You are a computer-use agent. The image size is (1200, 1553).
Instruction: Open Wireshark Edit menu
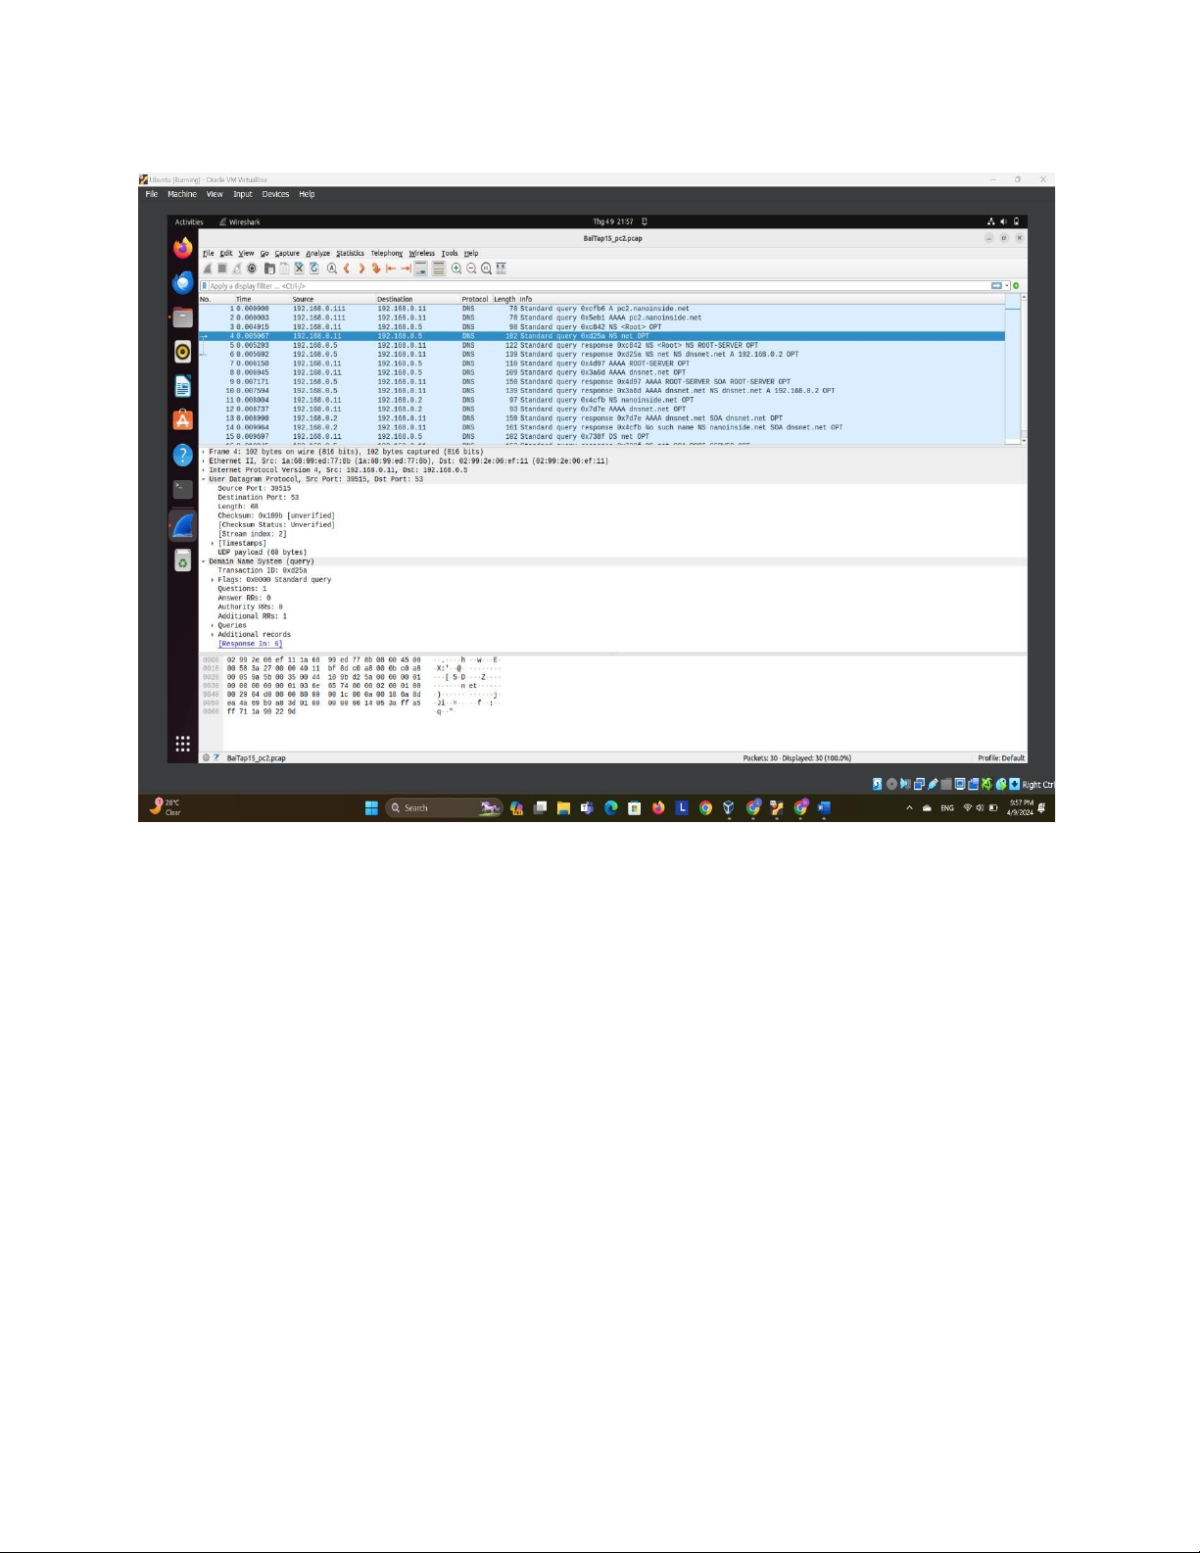(226, 253)
